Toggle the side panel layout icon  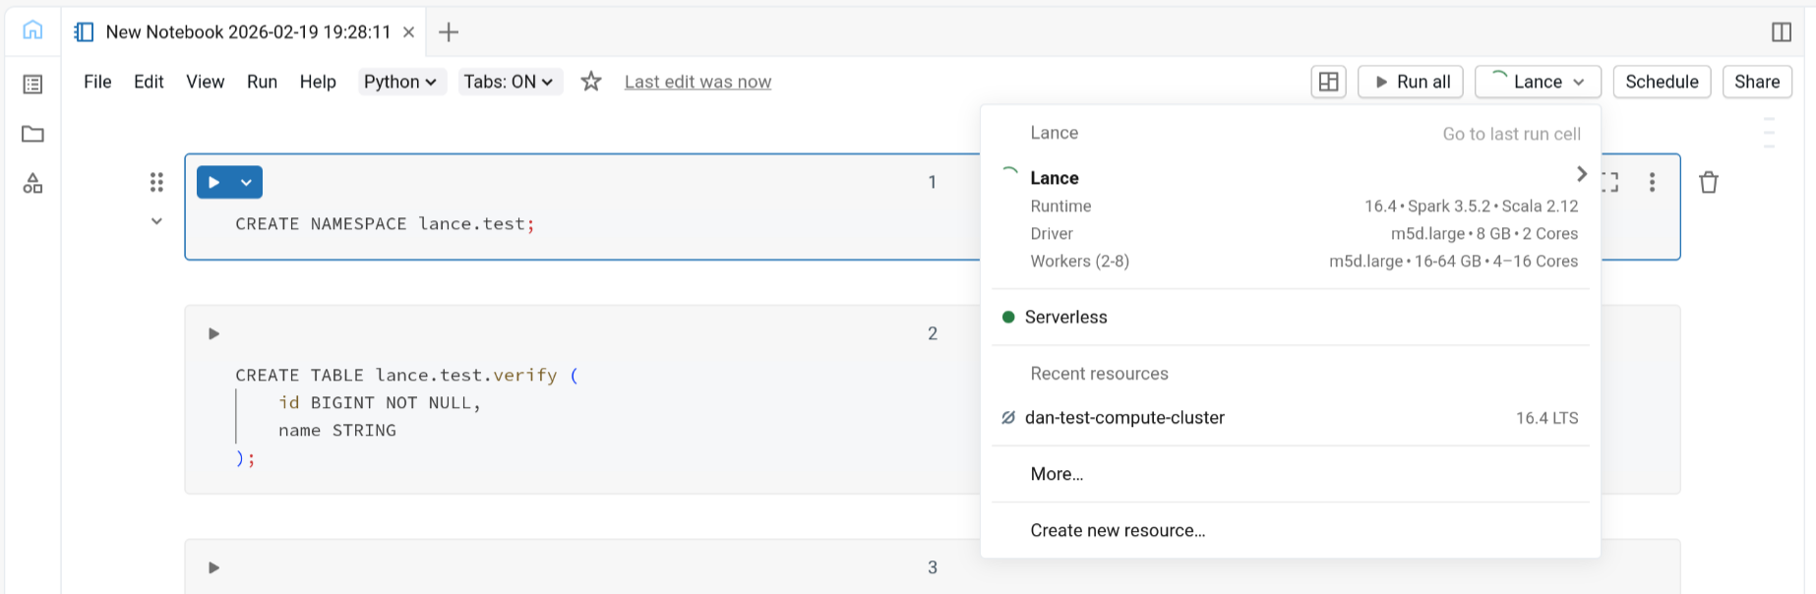tap(1781, 32)
